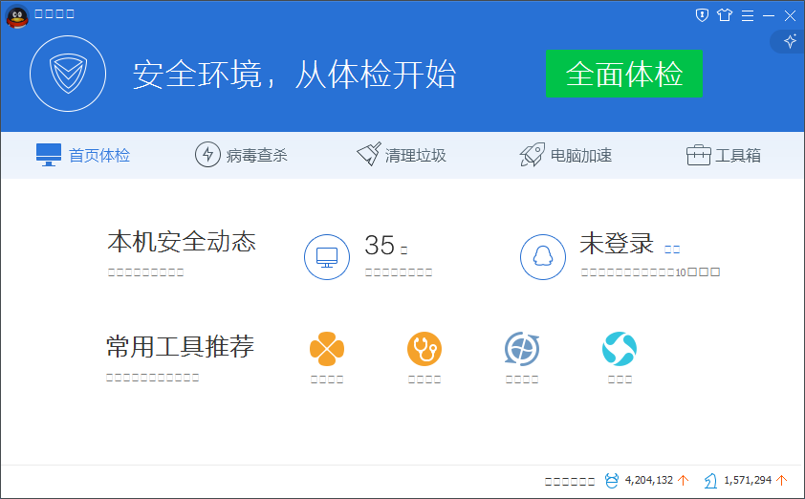
Task: Click the blue login link beside 未登录
Action: (x=672, y=249)
